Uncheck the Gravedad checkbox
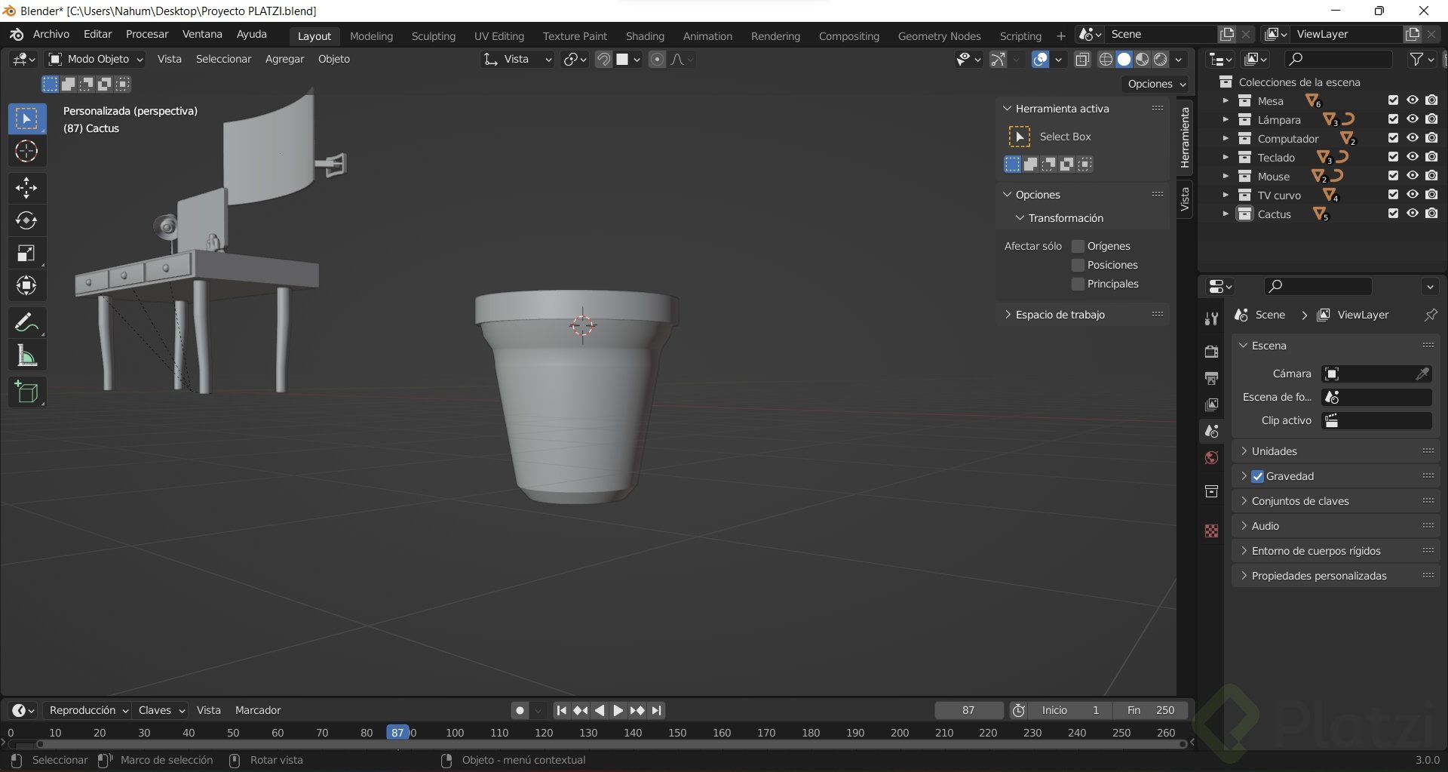1448x772 pixels. tap(1257, 476)
